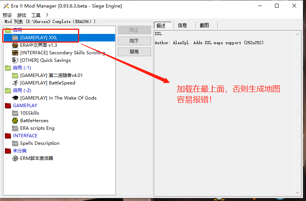This screenshot has height=201, width=306.
Task: Select the ERM脚本激活器 entry
Action: pyautogui.click(x=37, y=158)
